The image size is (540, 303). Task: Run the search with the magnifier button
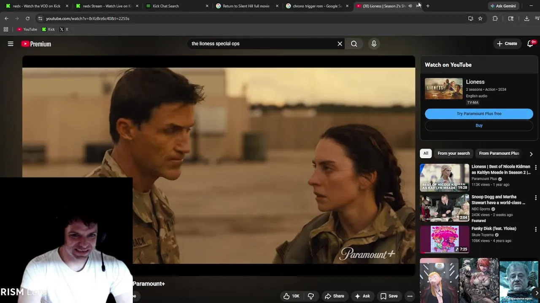click(354, 44)
